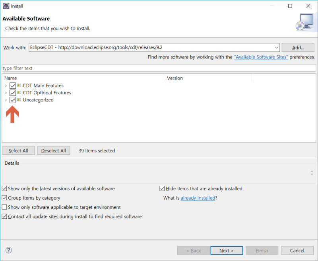
Task: Click Deselect All button
Action: click(54, 151)
